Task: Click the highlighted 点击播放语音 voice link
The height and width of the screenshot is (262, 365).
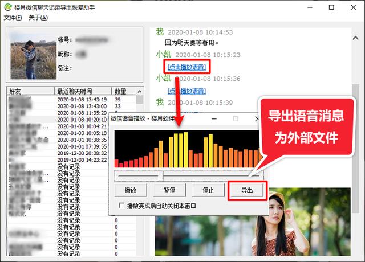Action: (x=188, y=67)
